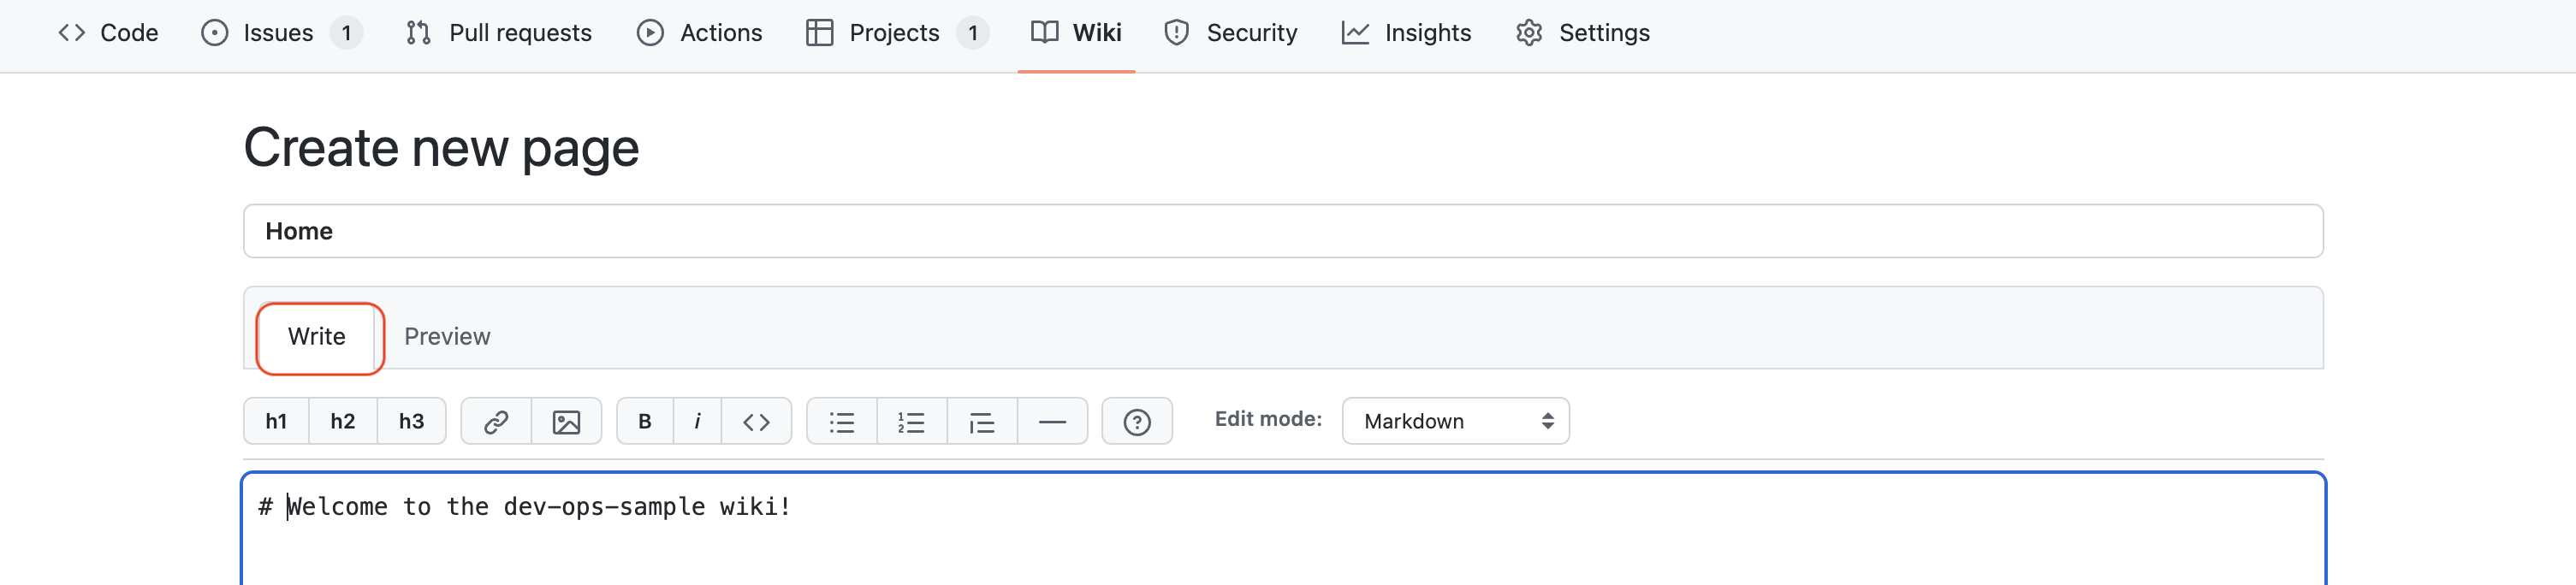Insert a numbered ordered list

pyautogui.click(x=911, y=421)
